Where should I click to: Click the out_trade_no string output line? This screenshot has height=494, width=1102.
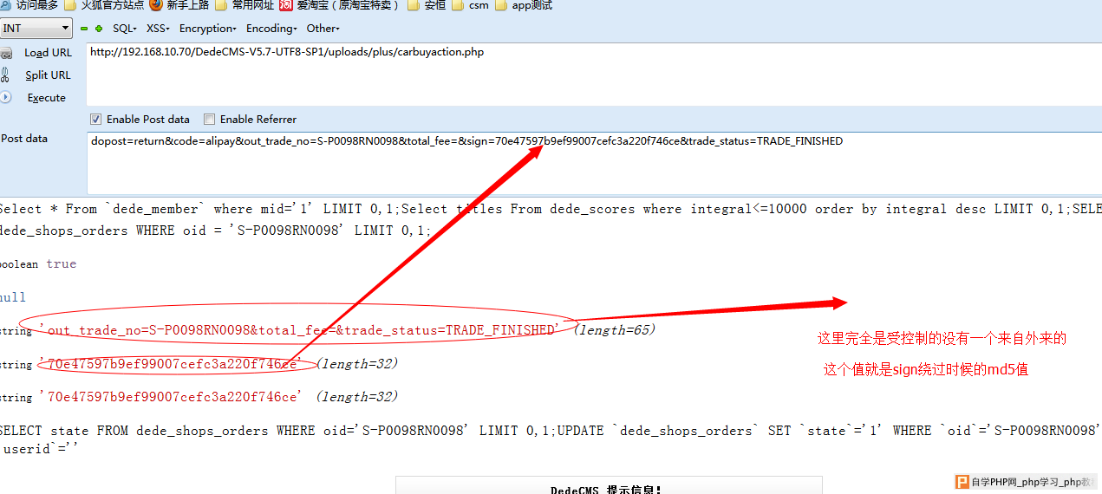[328, 329]
